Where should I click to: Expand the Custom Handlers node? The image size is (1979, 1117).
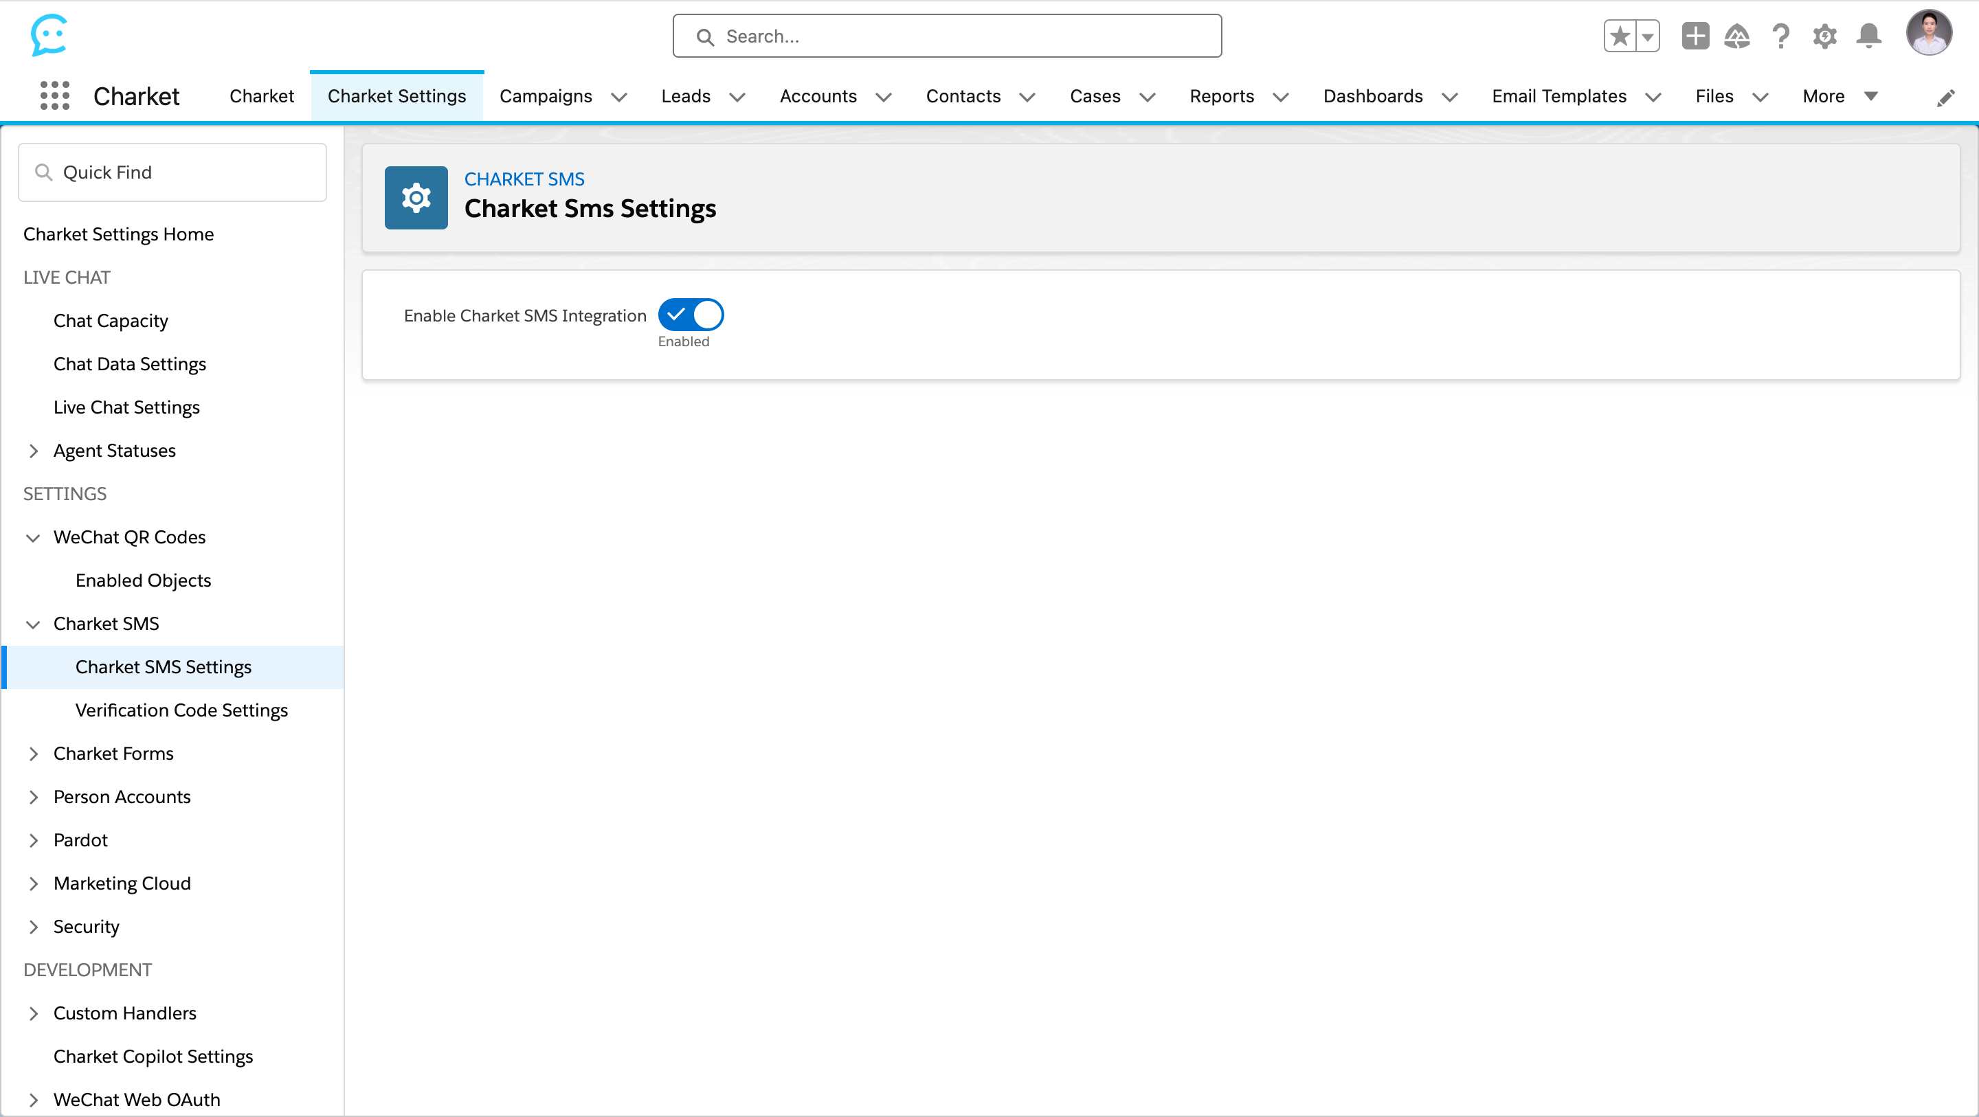pos(33,1013)
